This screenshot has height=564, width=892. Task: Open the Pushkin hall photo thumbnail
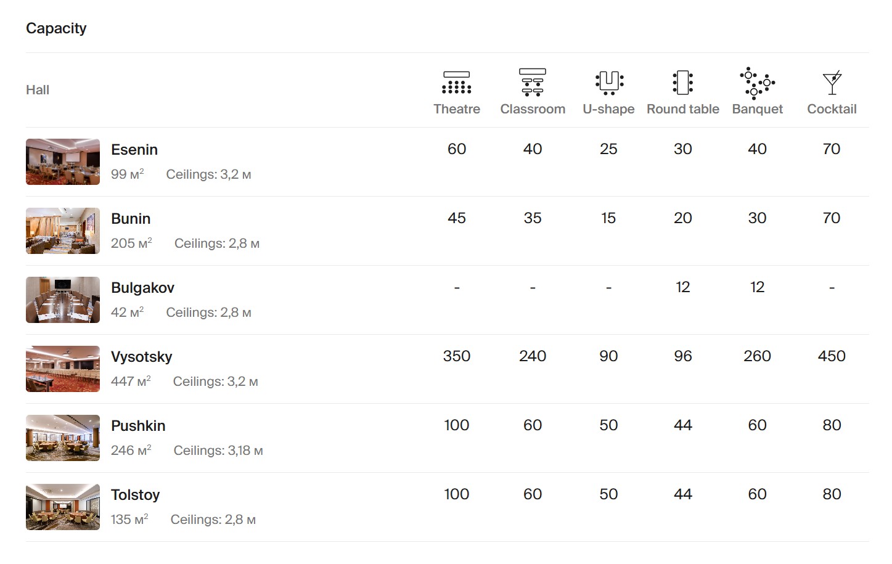(63, 438)
